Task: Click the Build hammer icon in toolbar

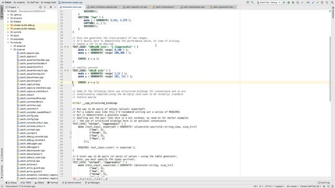Action: pyautogui.click(x=252, y=2)
